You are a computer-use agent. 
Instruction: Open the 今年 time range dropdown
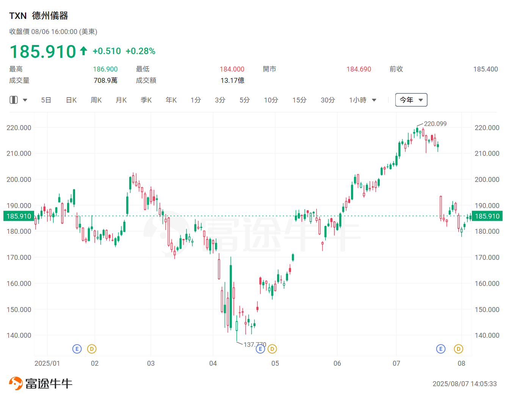(x=411, y=100)
